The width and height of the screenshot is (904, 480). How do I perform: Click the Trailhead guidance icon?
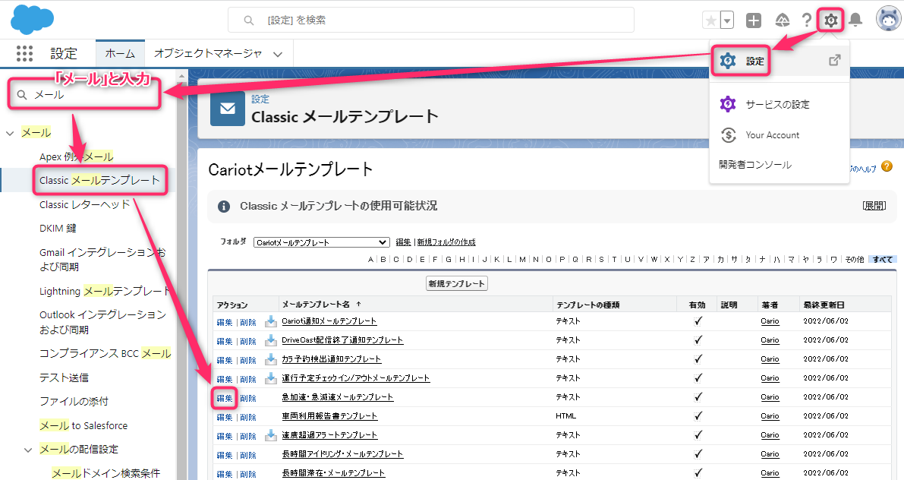coord(783,21)
